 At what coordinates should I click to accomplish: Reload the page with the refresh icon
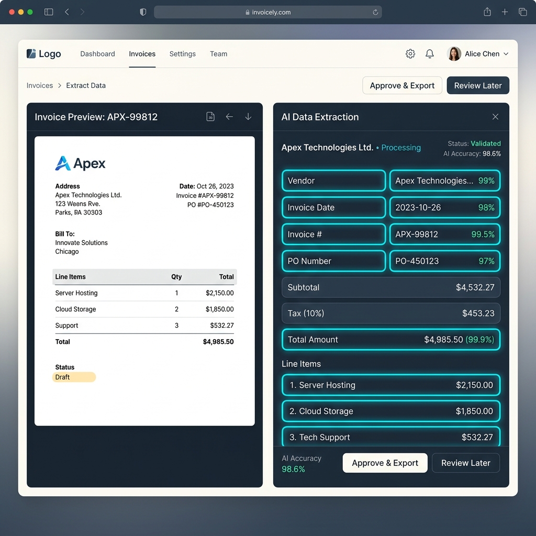coord(375,13)
